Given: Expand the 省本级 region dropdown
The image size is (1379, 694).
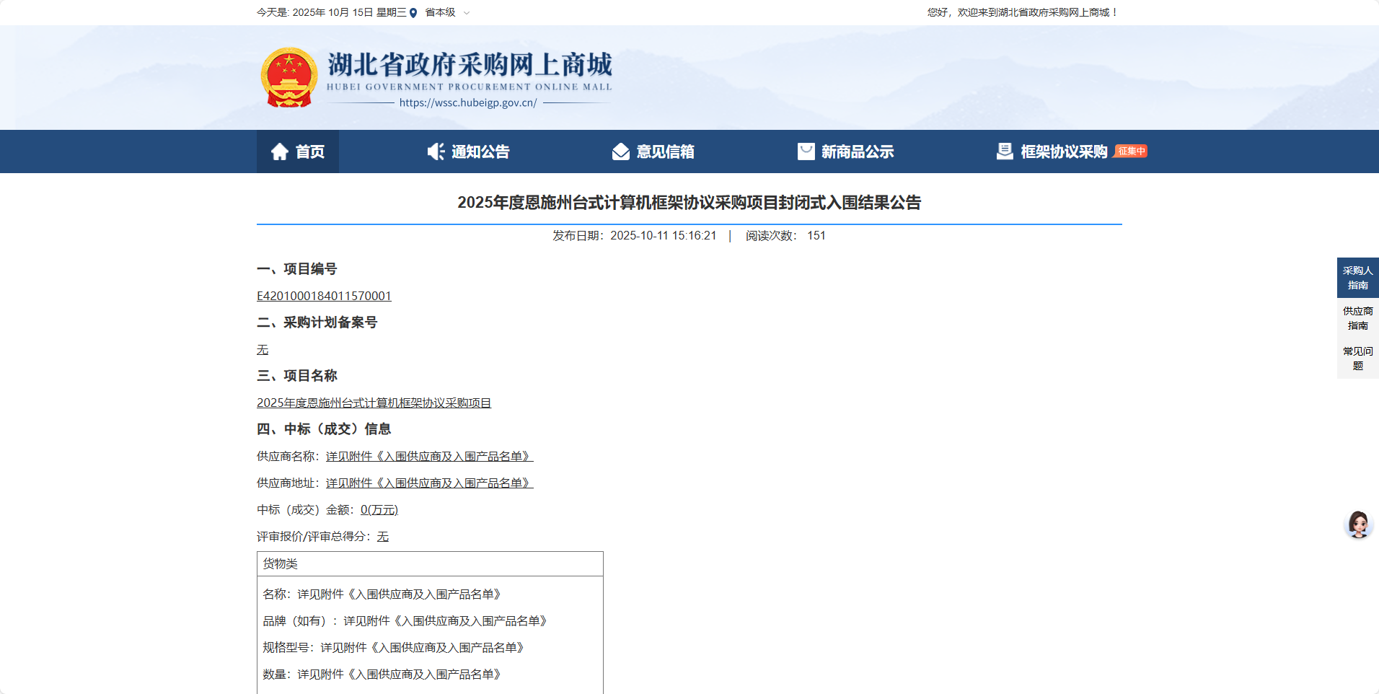Looking at the screenshot, I should pos(440,12).
